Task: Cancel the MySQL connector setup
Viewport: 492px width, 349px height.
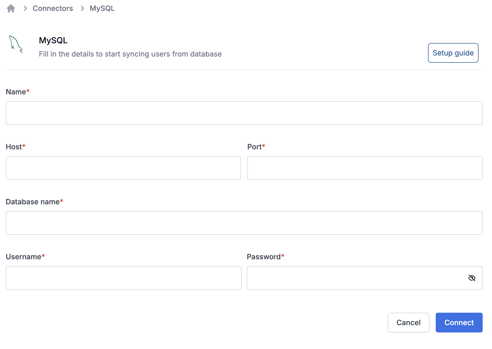Action: coord(409,323)
